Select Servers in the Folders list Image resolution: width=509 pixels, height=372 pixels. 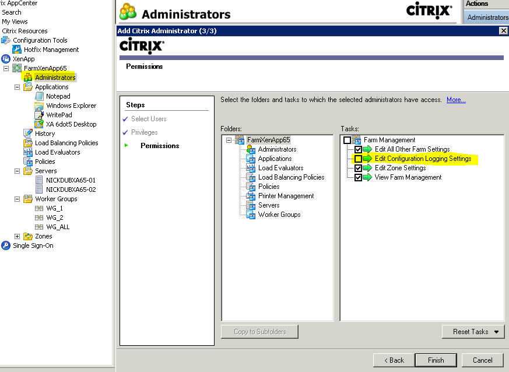click(269, 205)
